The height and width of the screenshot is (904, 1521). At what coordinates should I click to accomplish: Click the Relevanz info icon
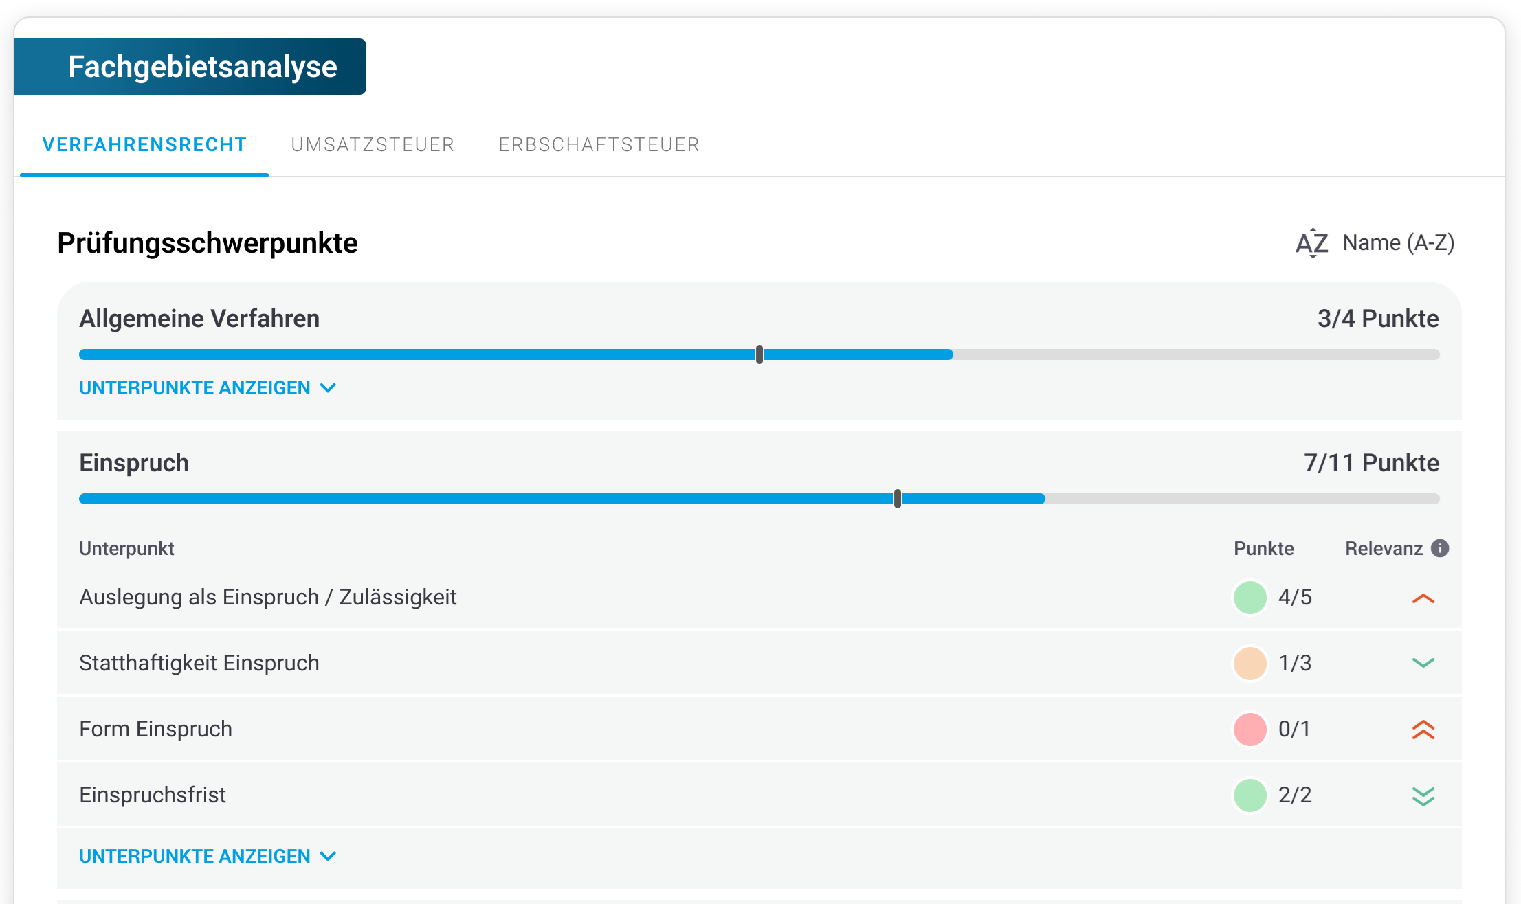pos(1440,548)
